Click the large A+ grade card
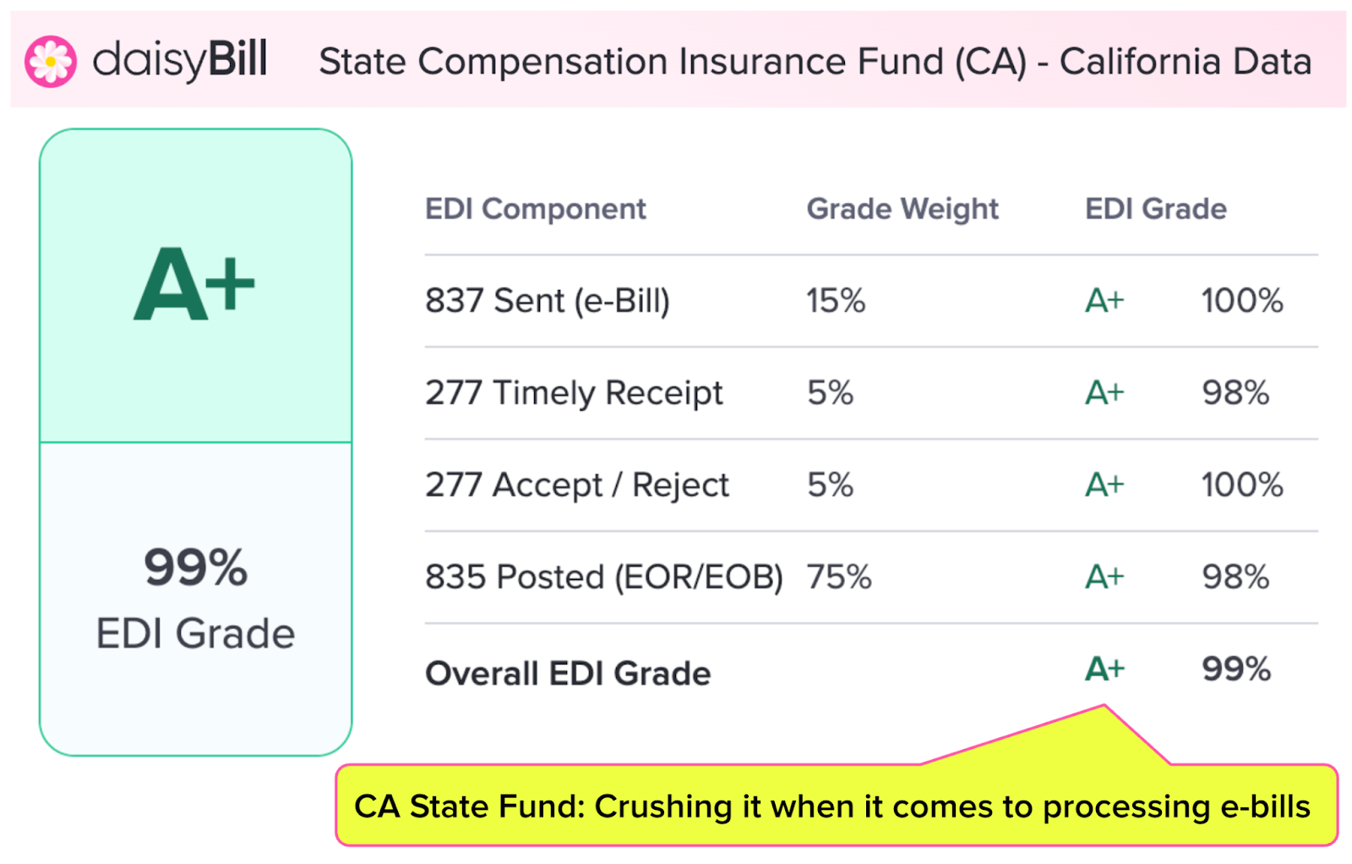 194,285
